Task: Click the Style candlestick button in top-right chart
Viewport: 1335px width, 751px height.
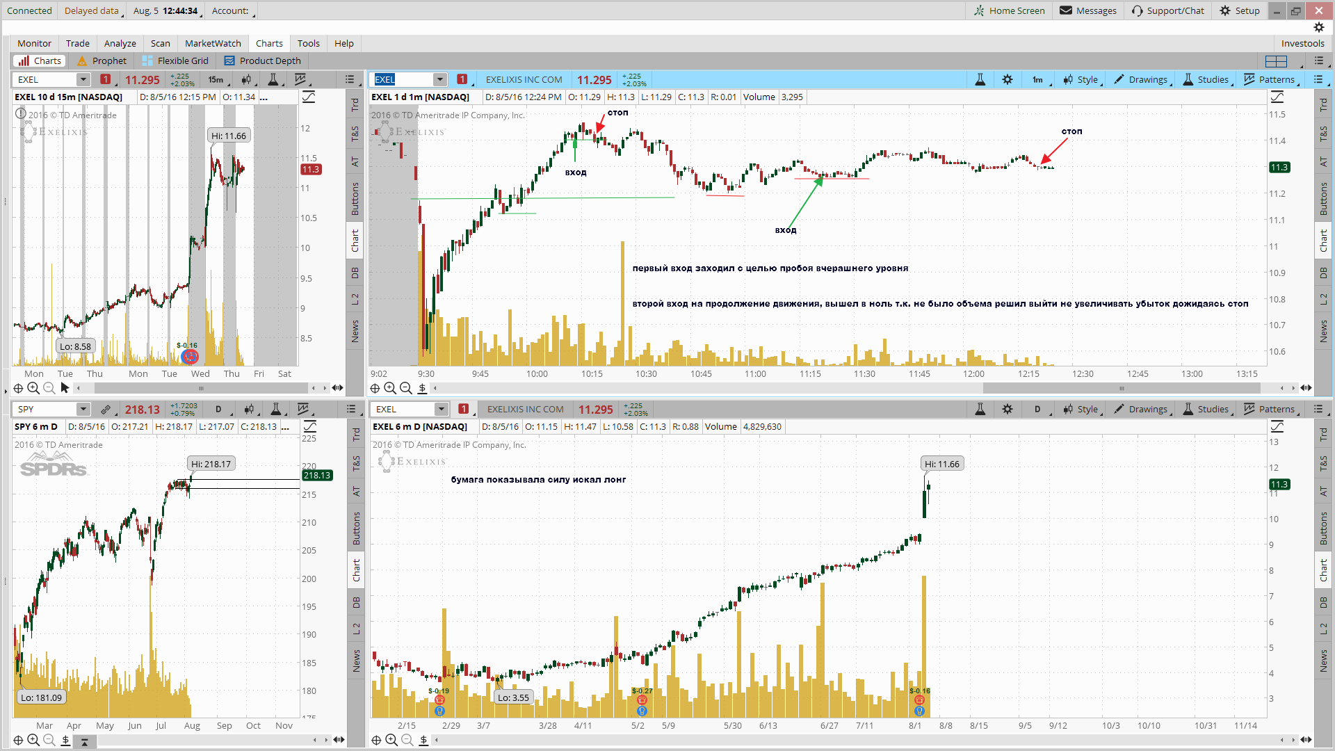Action: tap(1081, 80)
